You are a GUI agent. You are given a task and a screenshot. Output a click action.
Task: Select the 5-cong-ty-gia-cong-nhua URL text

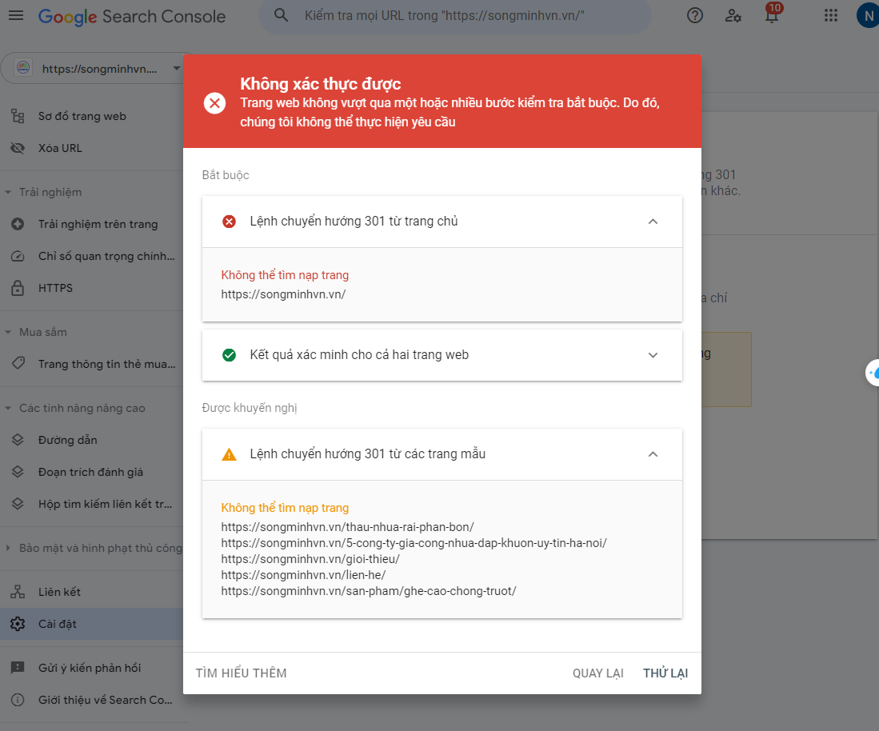[414, 542]
